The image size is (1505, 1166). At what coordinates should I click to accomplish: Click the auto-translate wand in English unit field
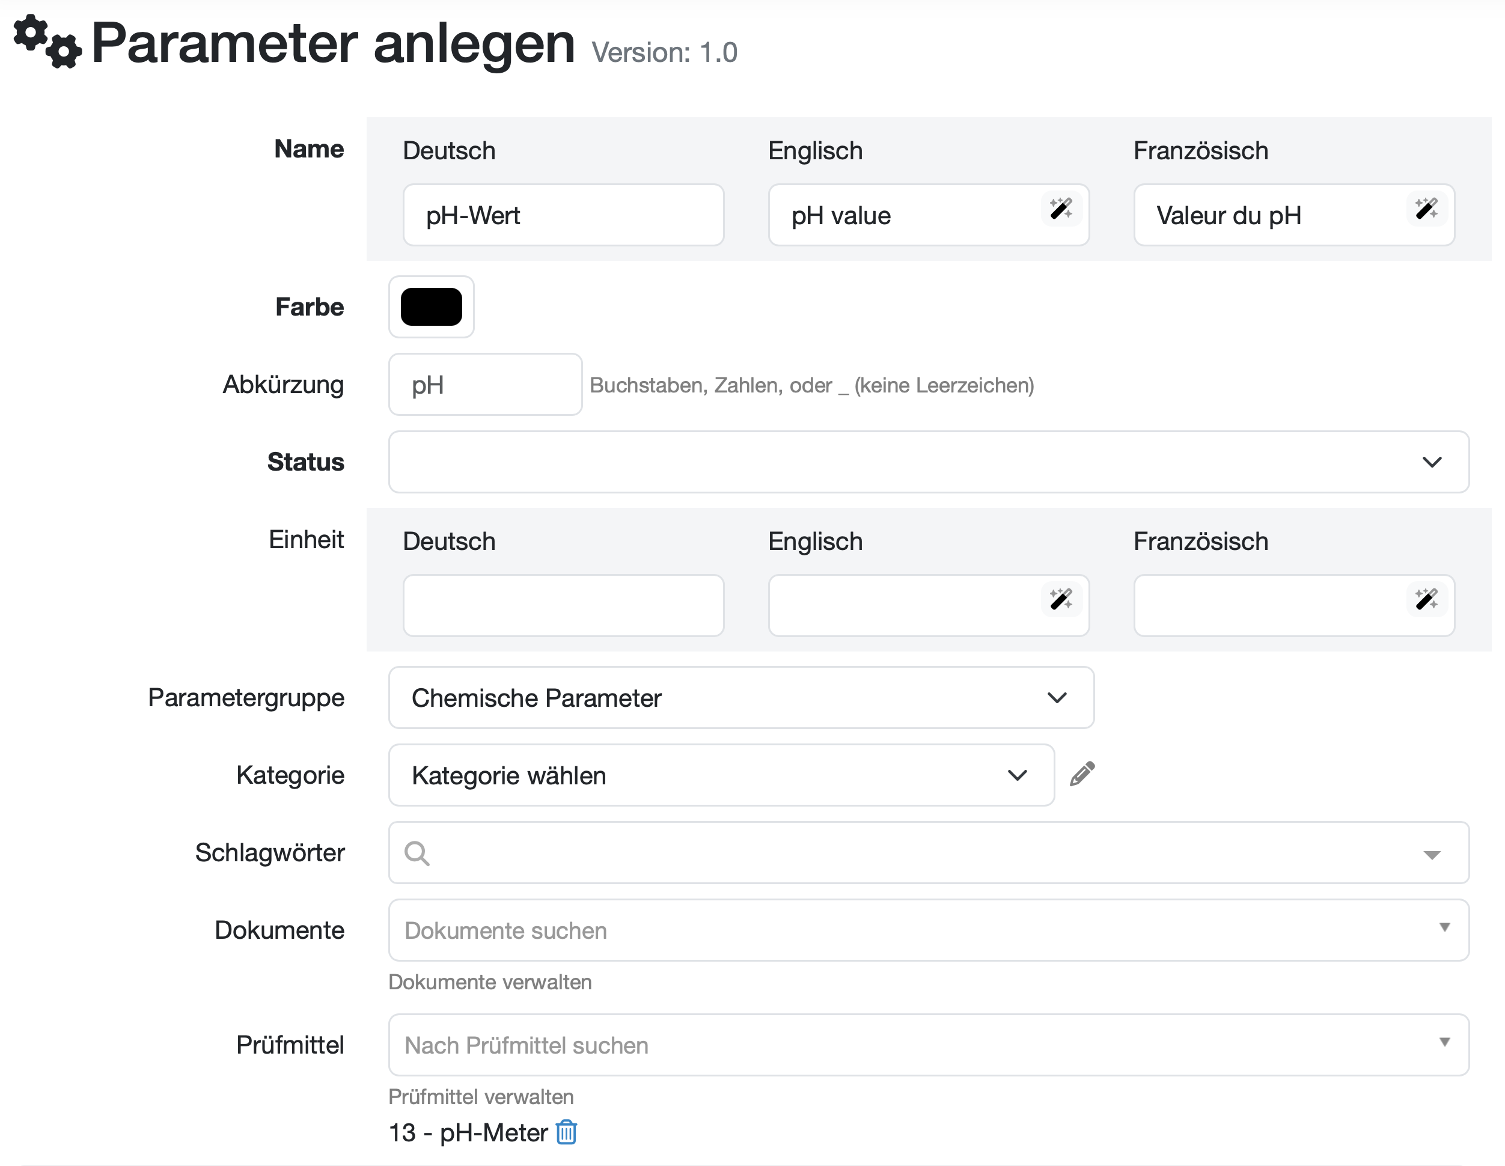(x=1060, y=600)
